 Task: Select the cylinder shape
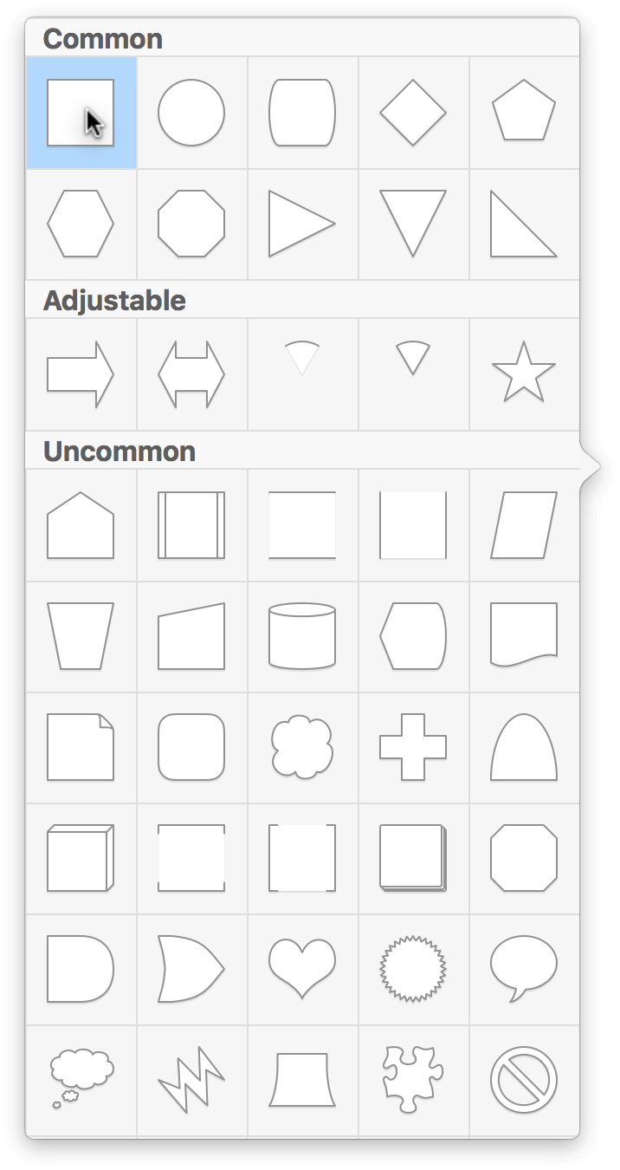click(302, 635)
